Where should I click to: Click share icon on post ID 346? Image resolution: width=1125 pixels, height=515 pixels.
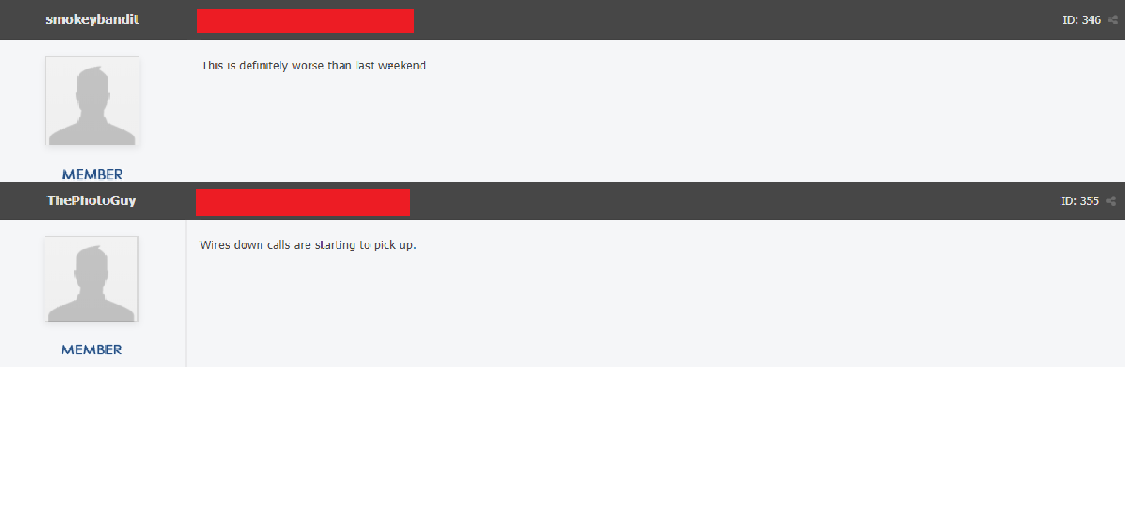(1113, 20)
